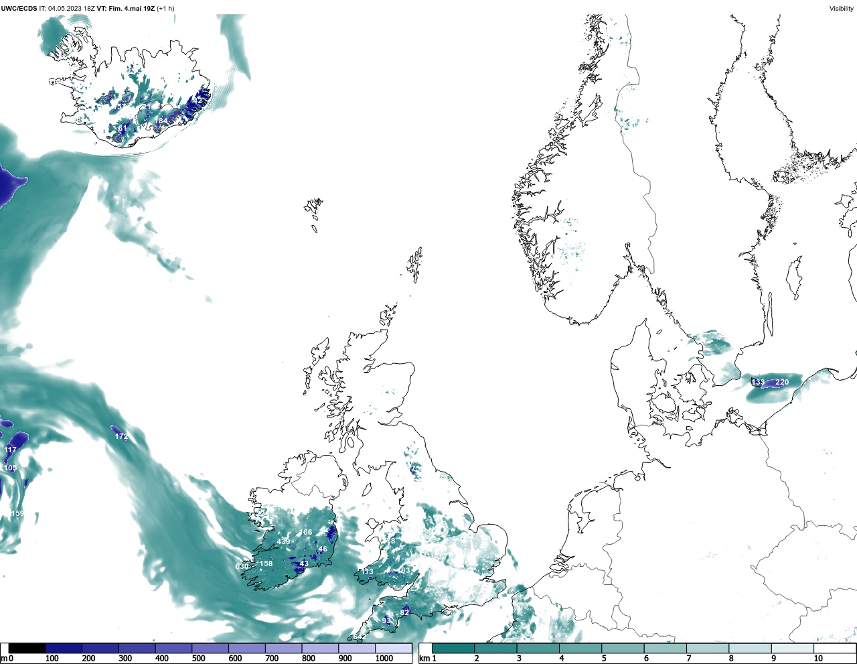Click the '93' value over Cornwall
Image resolution: width=857 pixels, height=664 pixels.
pyautogui.click(x=386, y=620)
